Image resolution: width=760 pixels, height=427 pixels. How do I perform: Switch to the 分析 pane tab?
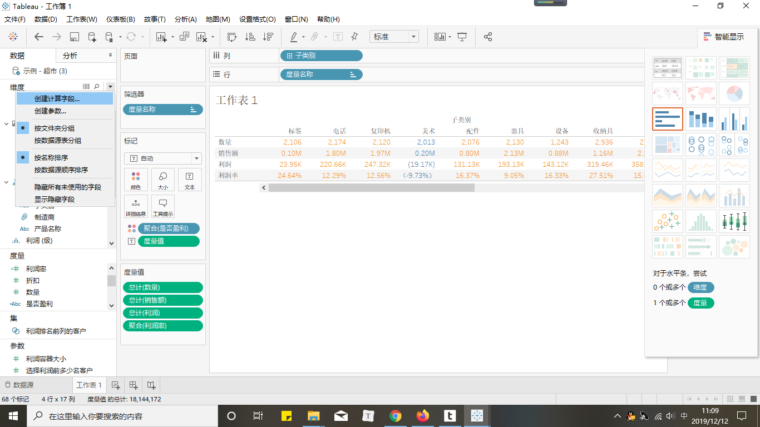(86, 56)
